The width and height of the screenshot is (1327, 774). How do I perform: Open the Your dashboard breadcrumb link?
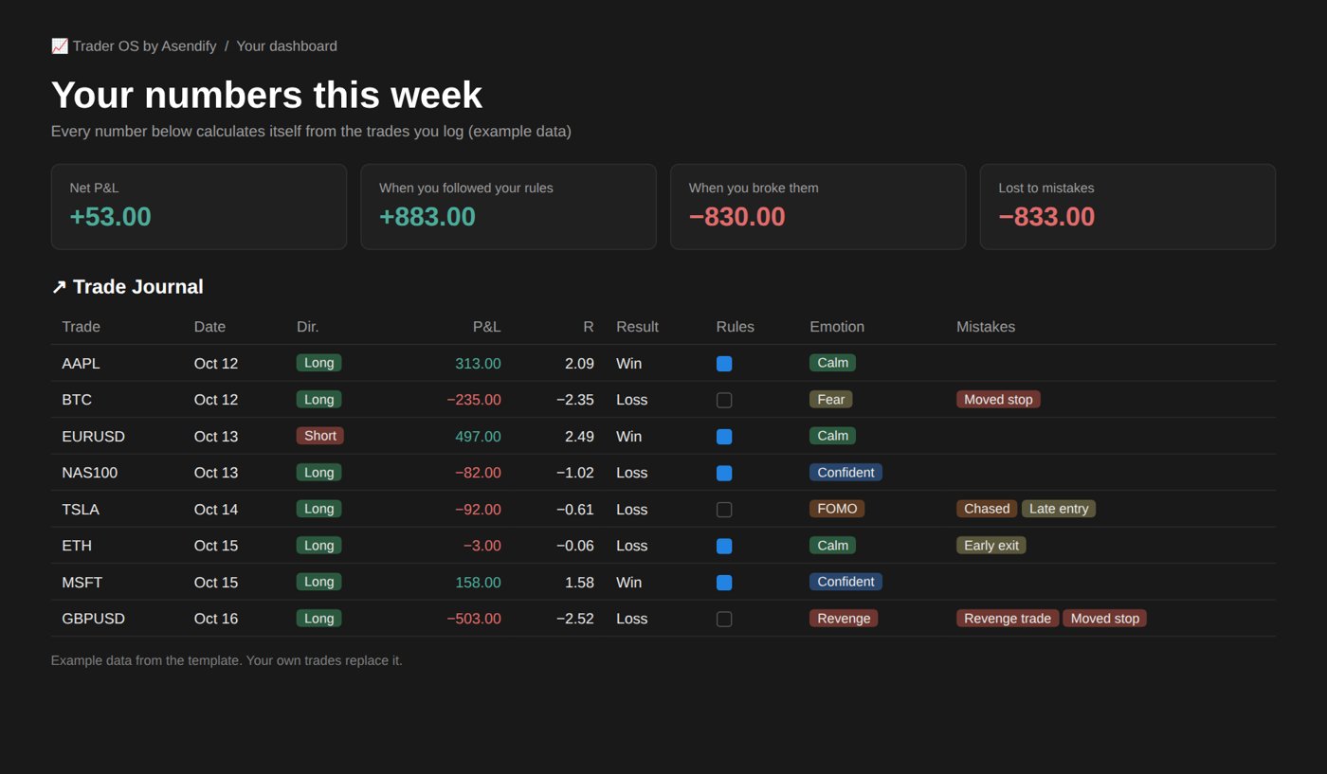[x=286, y=45]
